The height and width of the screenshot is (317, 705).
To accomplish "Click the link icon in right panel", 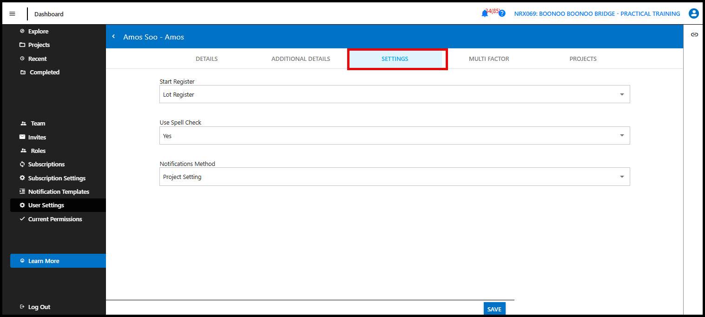I will [x=694, y=35].
